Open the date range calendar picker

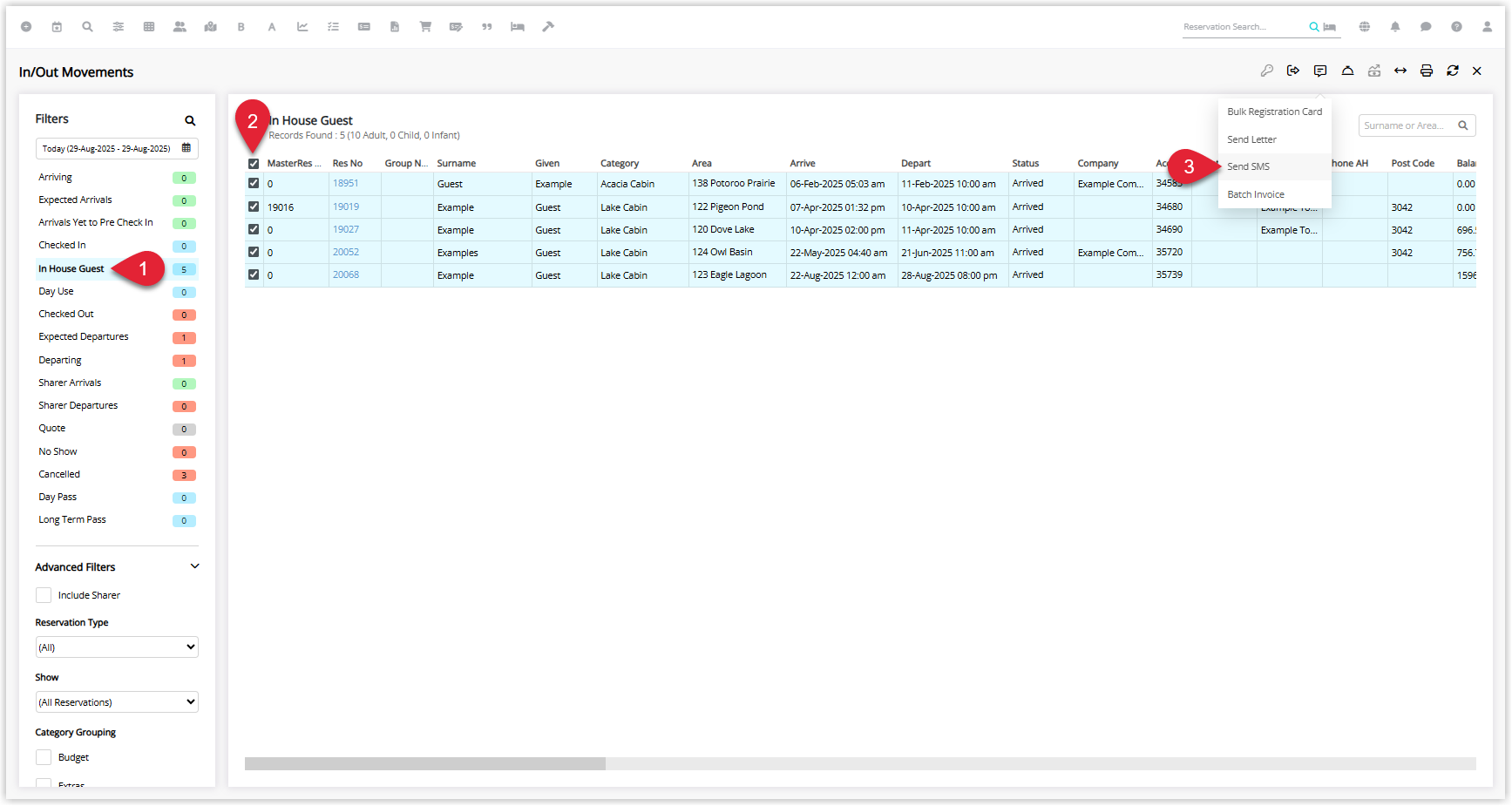pos(186,148)
